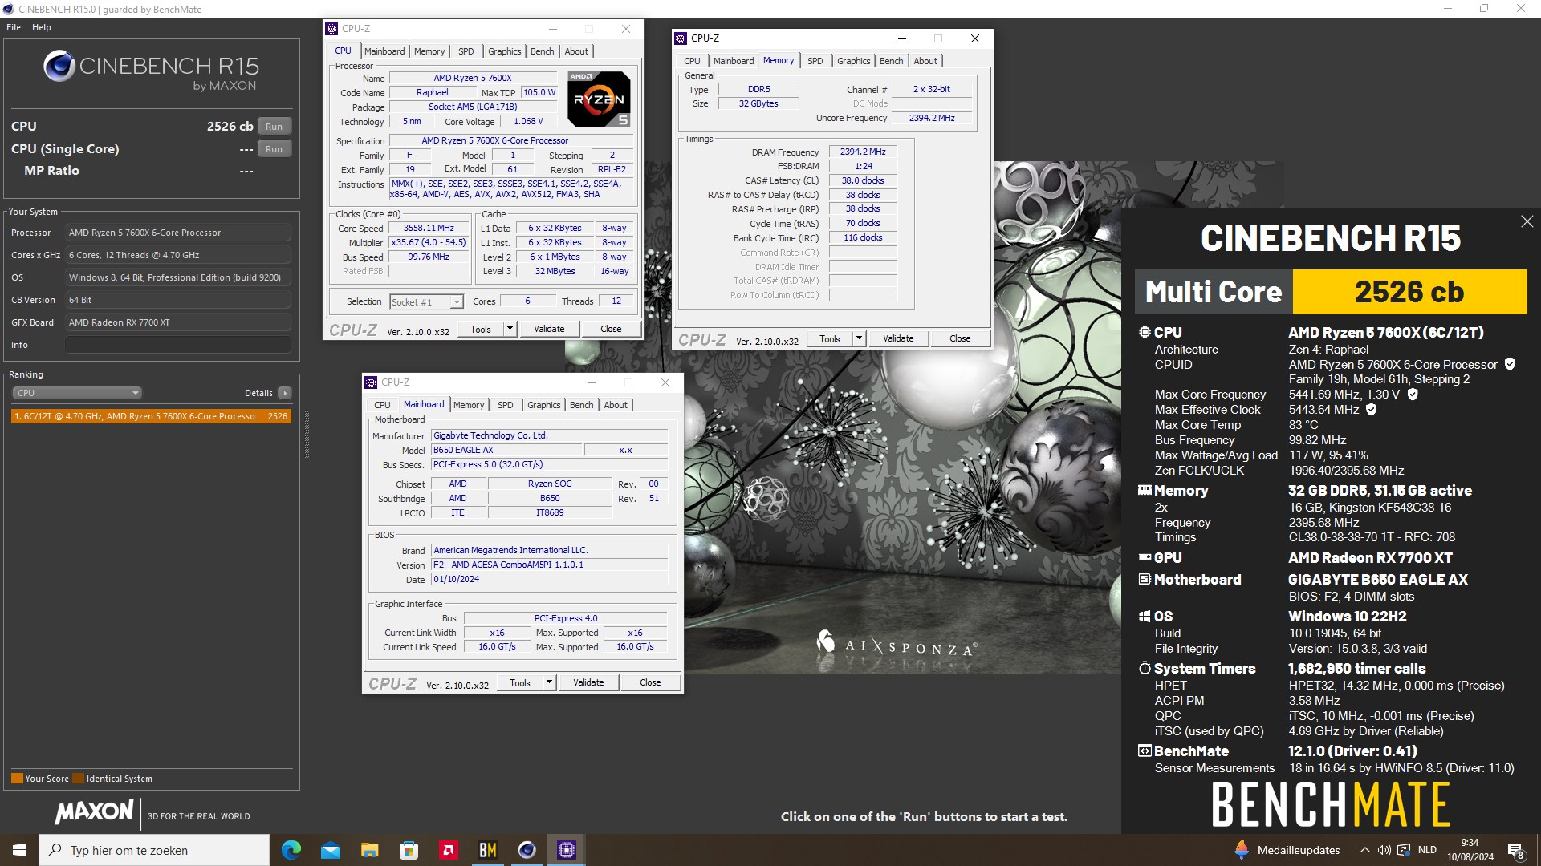Click verified shield next to CPUID
Viewport: 1541px width, 866px height.
(1510, 364)
